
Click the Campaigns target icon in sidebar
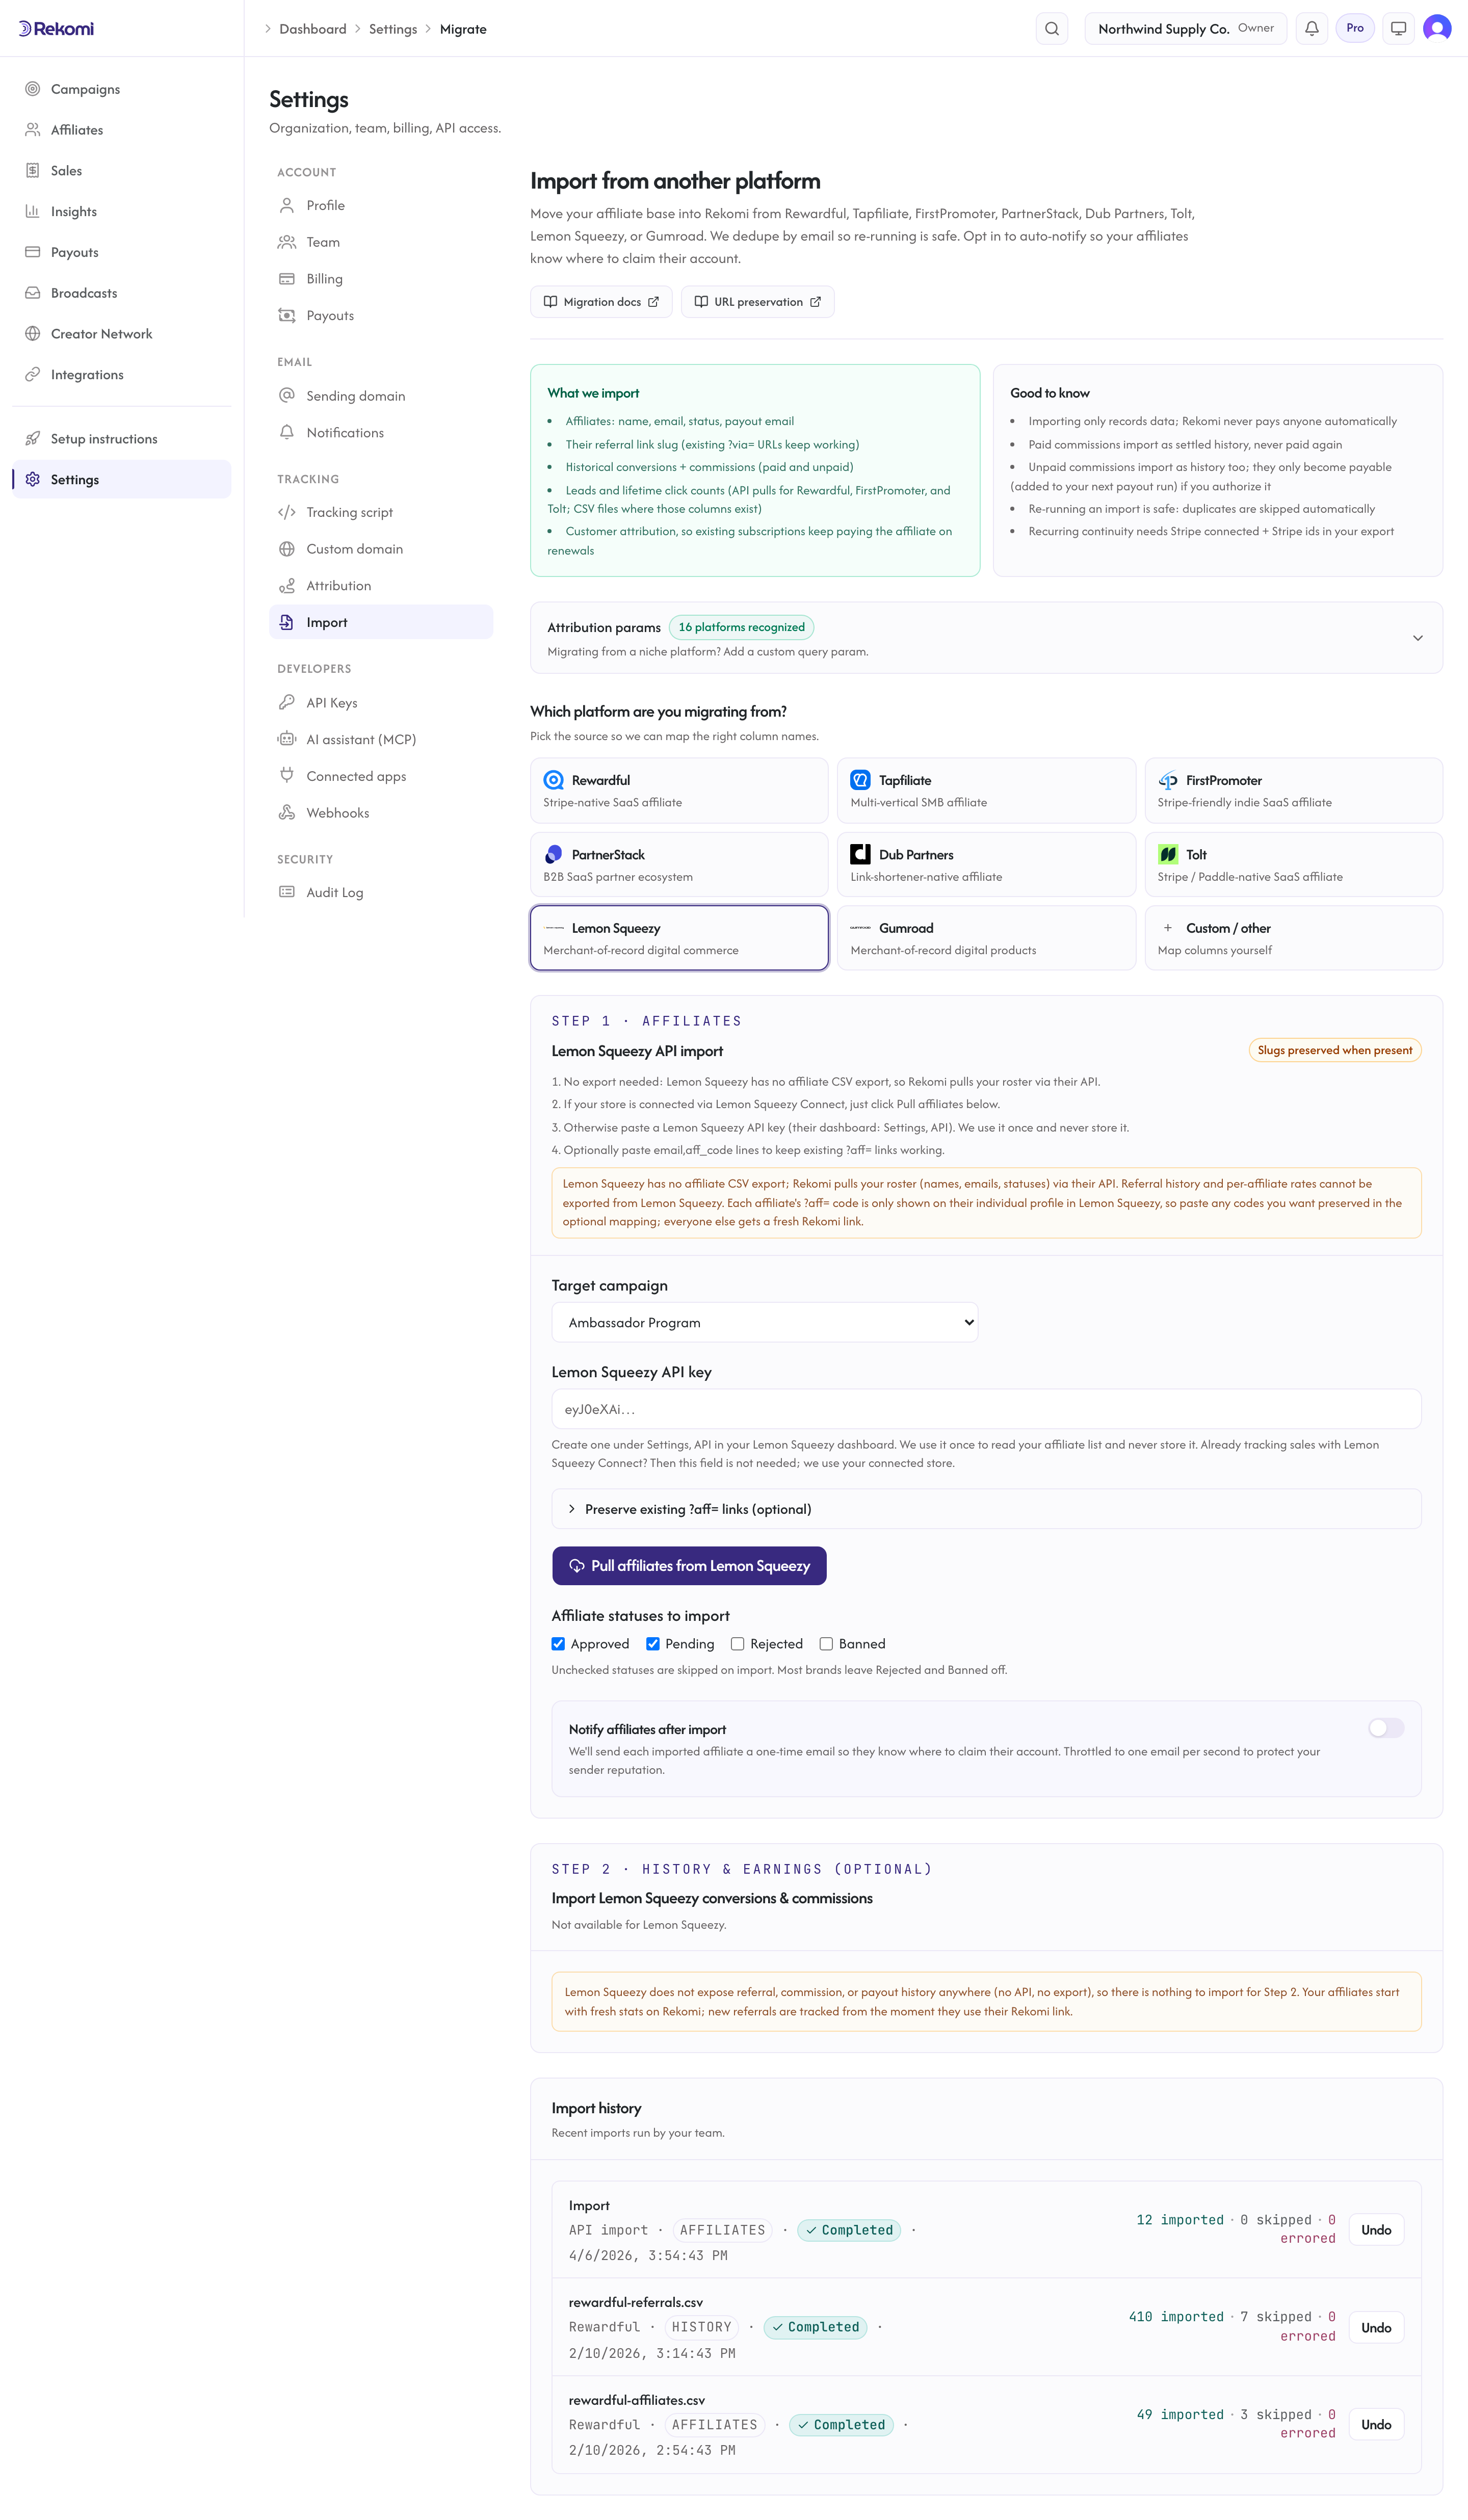point(33,89)
